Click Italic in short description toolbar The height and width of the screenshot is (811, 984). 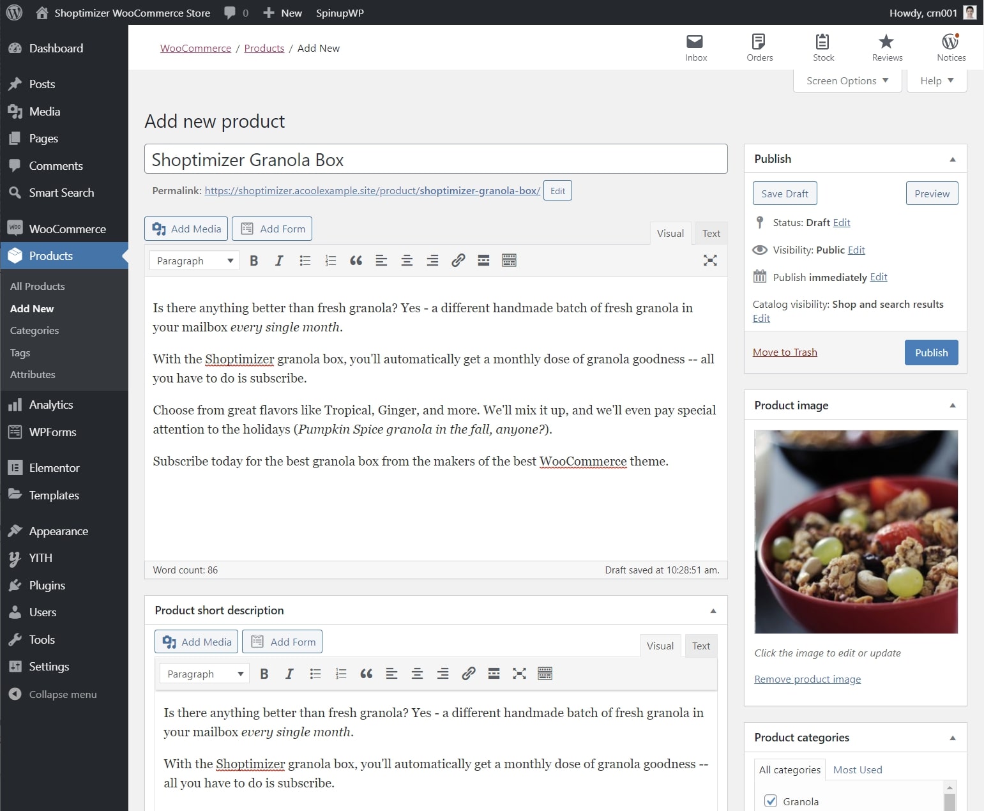coord(289,674)
